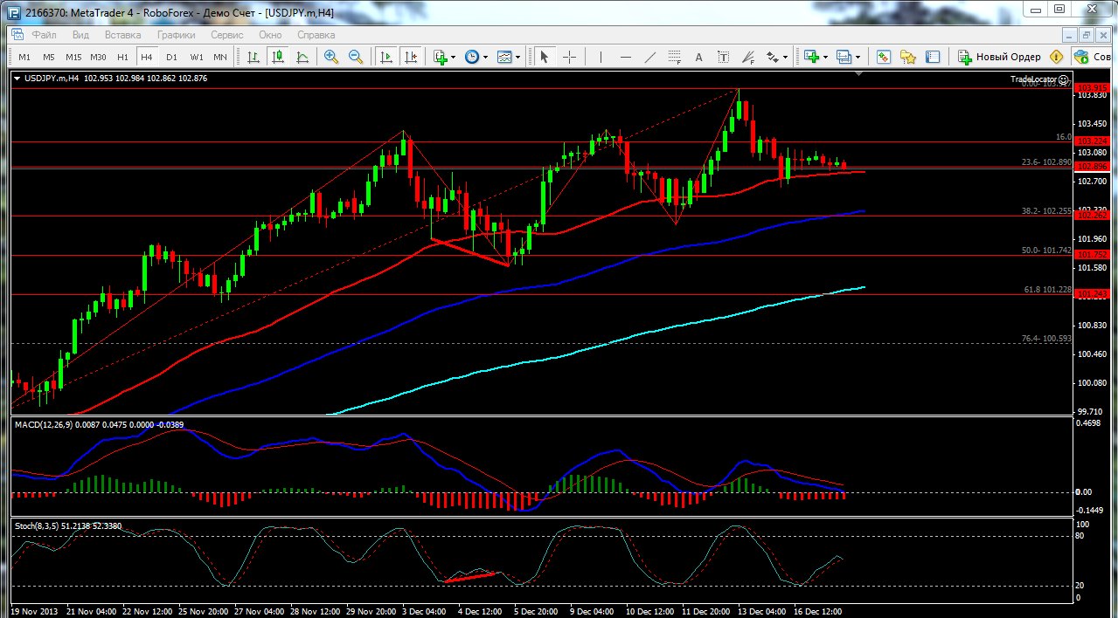Screen dimensions: 1118x618
Task: Zoom out of the chart
Action: point(356,57)
